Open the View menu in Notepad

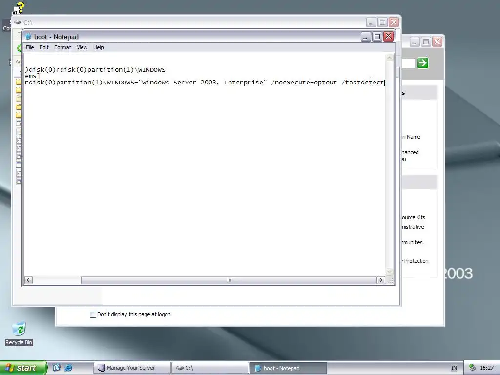coord(82,47)
